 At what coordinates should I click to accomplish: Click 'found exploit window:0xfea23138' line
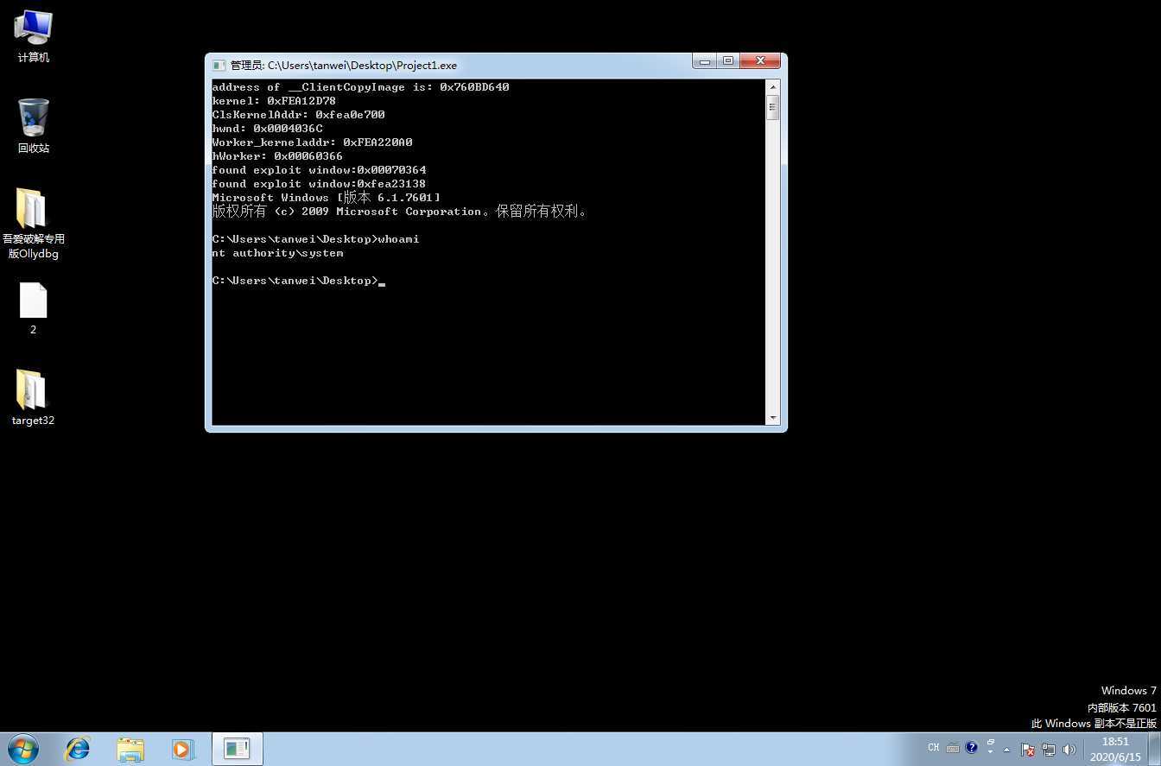click(x=319, y=184)
